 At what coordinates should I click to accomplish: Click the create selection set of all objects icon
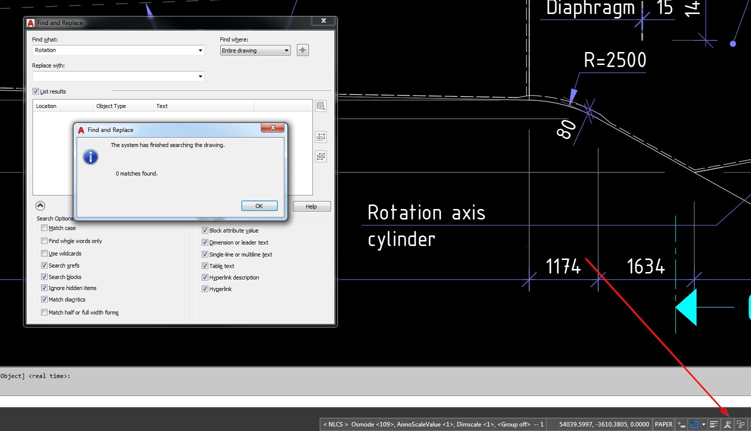(x=321, y=156)
